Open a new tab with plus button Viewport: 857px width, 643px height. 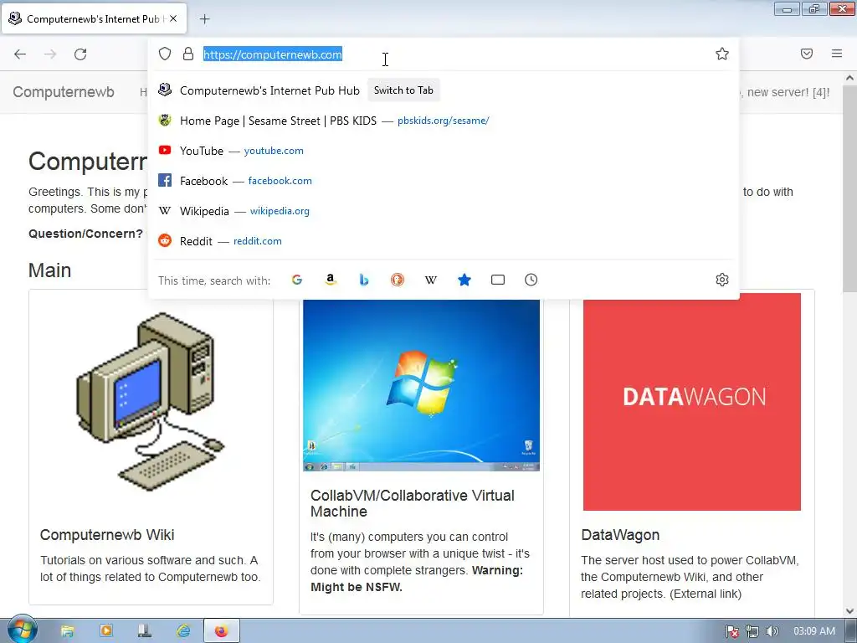click(204, 19)
